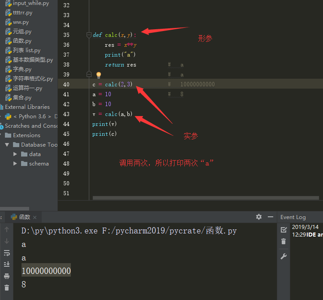Click python file icon of ww.py
This screenshot has height=300, width=323.
point(9,22)
